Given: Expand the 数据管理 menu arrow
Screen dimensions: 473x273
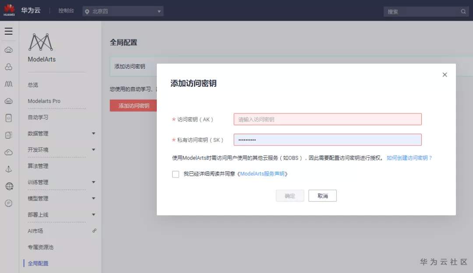Looking at the screenshot, I should point(94,133).
